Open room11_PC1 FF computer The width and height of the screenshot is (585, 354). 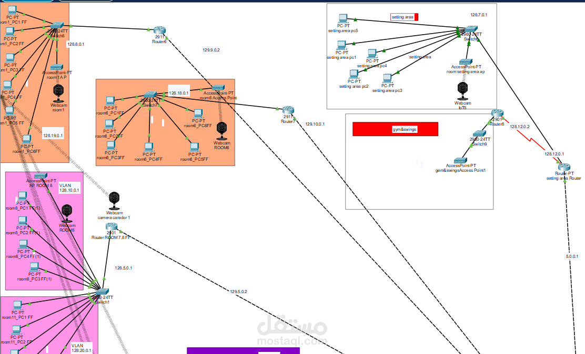click(x=17, y=306)
